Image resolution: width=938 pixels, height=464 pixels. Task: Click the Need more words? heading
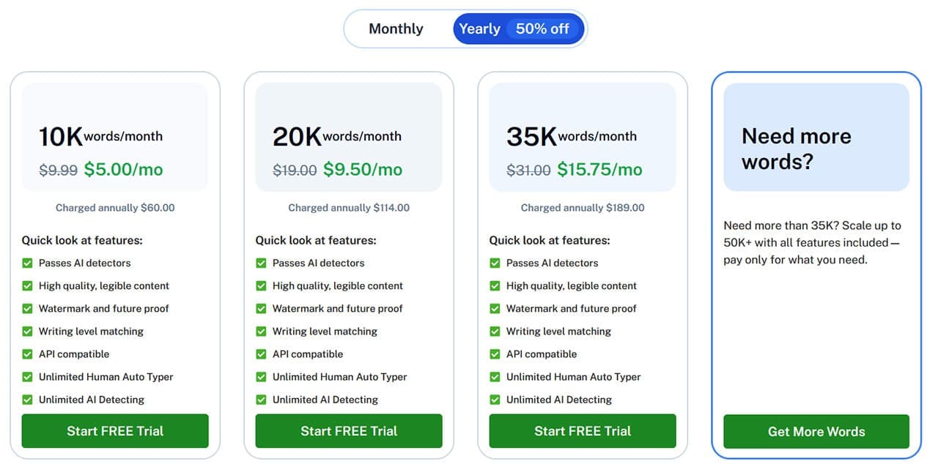797,149
